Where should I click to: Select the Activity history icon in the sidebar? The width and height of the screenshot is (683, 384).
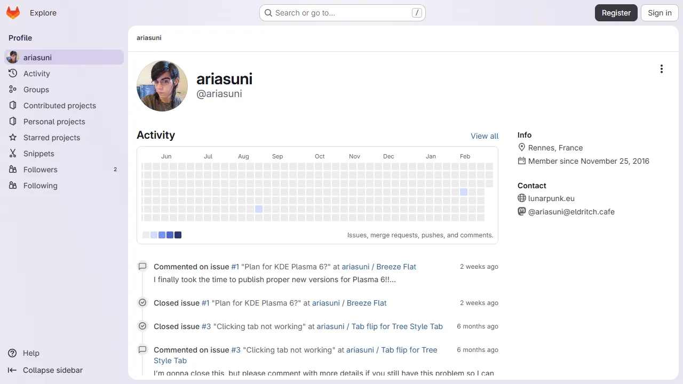(12, 73)
